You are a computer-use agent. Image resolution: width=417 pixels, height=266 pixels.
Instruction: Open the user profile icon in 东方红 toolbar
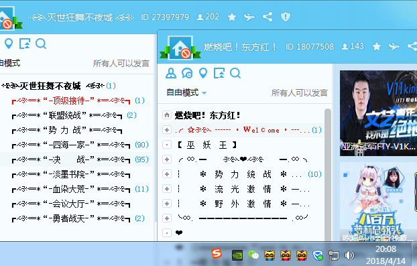[x=171, y=73]
